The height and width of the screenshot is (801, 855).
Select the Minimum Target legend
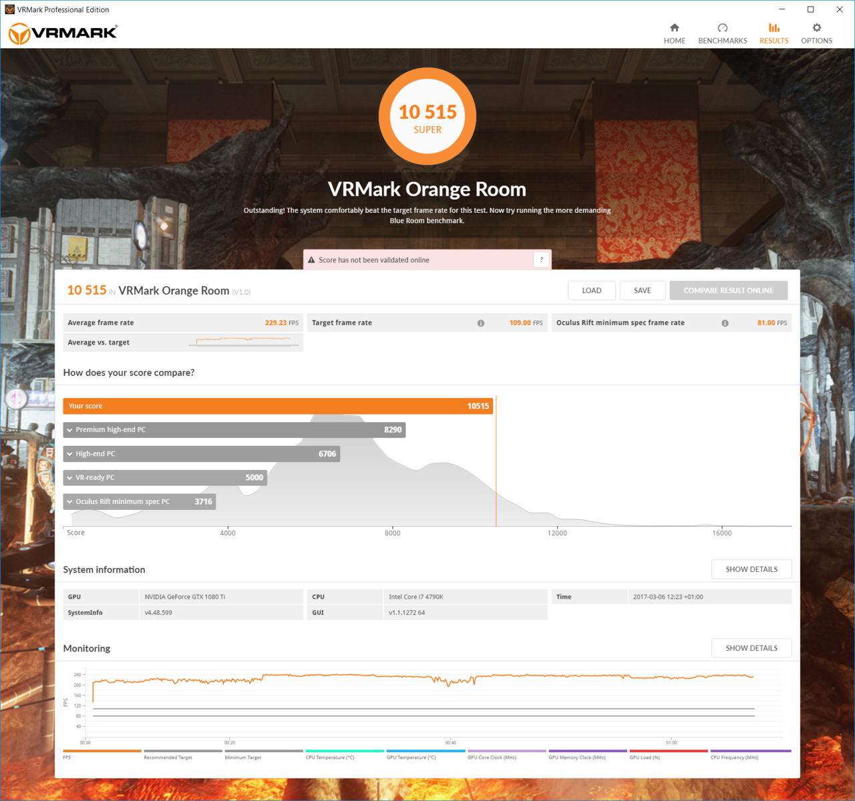pos(263,754)
